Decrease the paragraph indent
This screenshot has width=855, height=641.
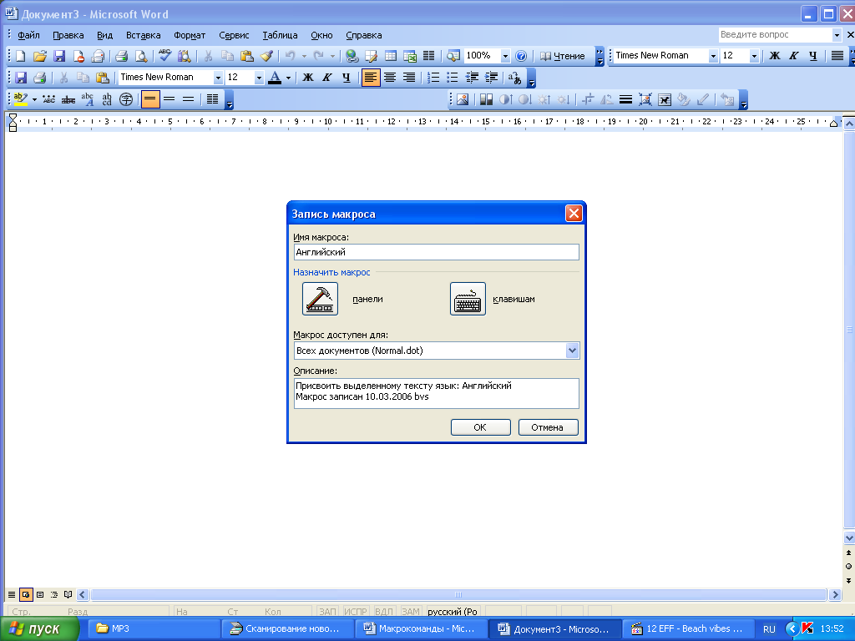tap(473, 78)
